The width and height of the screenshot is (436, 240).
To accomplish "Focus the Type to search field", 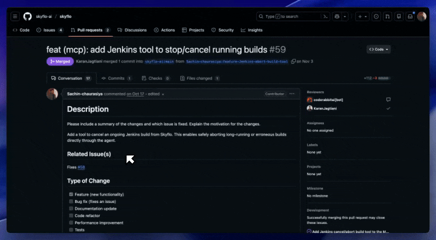I will pyautogui.click(x=289, y=16).
